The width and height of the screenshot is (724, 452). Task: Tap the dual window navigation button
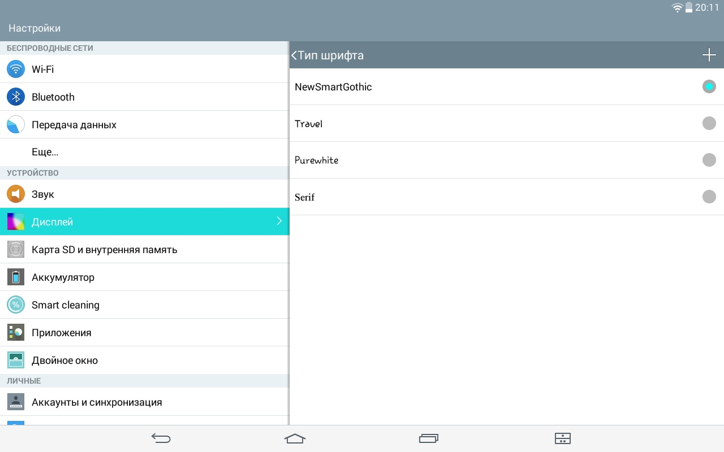[562, 438]
